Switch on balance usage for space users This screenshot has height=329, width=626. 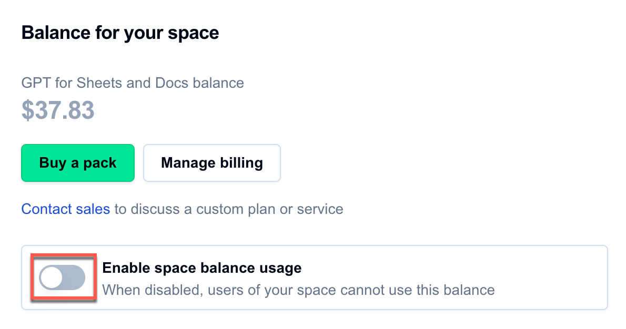click(62, 277)
